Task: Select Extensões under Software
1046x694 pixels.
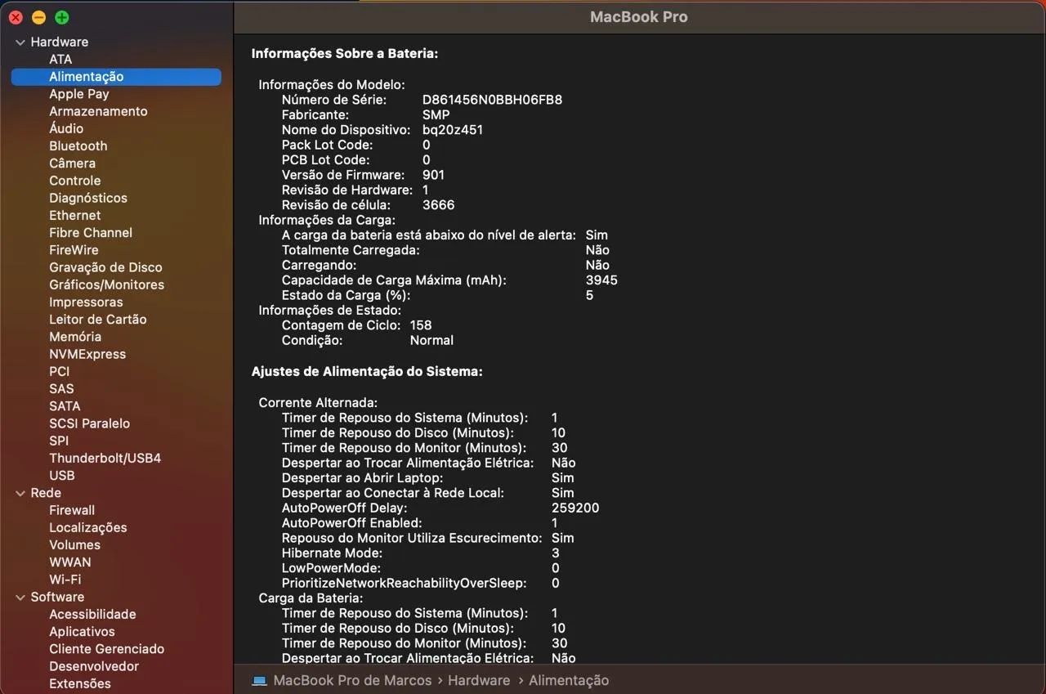Action: coord(80,683)
